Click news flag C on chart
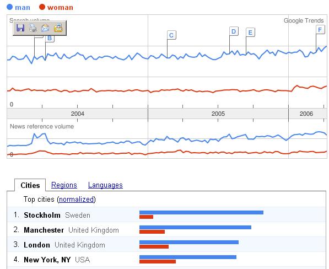Image resolution: width=329 pixels, height=269 pixels. coord(171,35)
